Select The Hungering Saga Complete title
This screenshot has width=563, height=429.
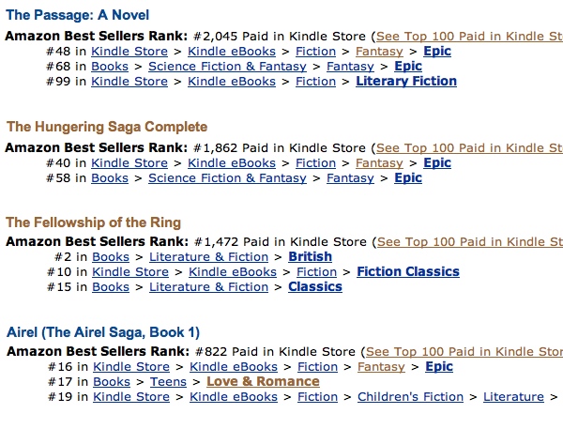106,127
